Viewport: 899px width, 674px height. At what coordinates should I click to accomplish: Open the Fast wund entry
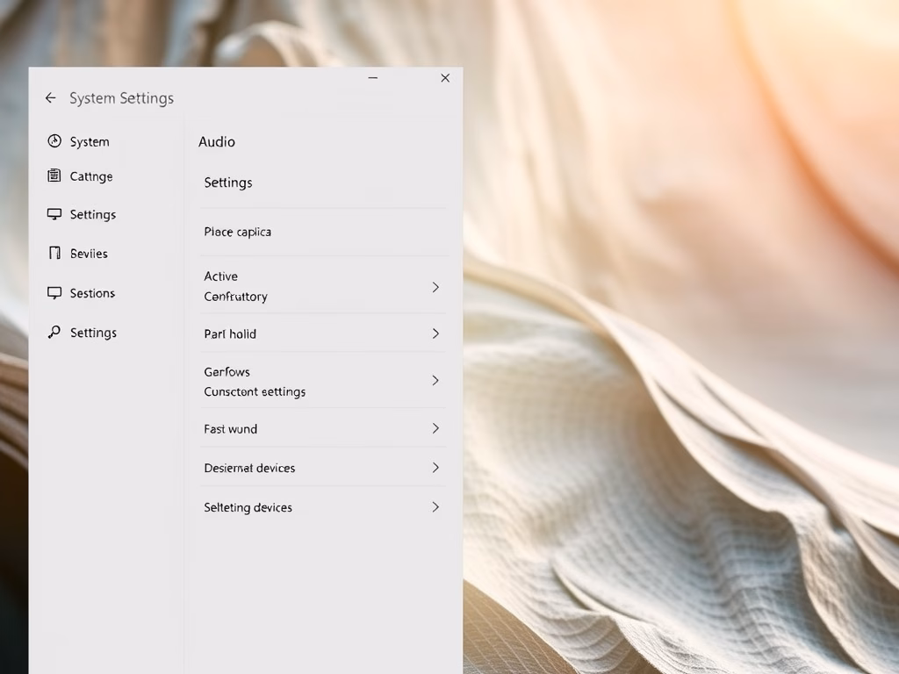[x=323, y=428]
